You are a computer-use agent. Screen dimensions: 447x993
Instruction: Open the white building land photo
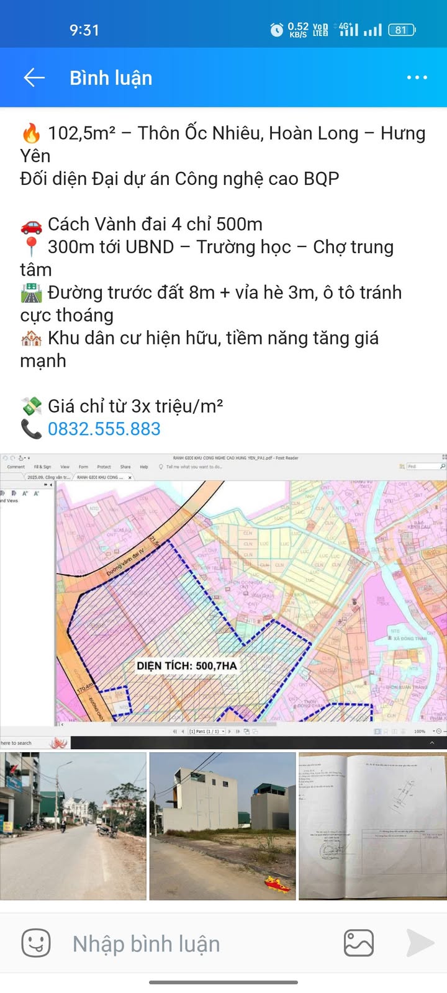[x=223, y=826]
